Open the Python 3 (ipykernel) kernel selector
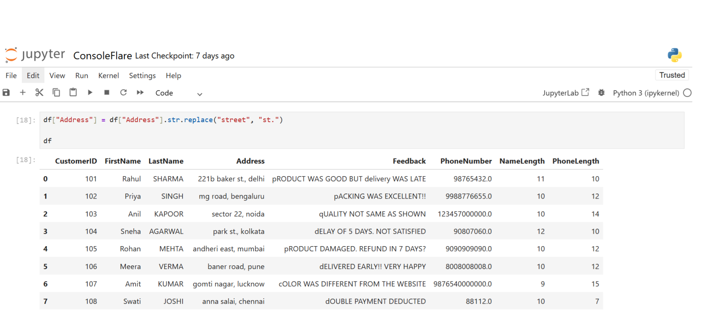 pyautogui.click(x=645, y=92)
